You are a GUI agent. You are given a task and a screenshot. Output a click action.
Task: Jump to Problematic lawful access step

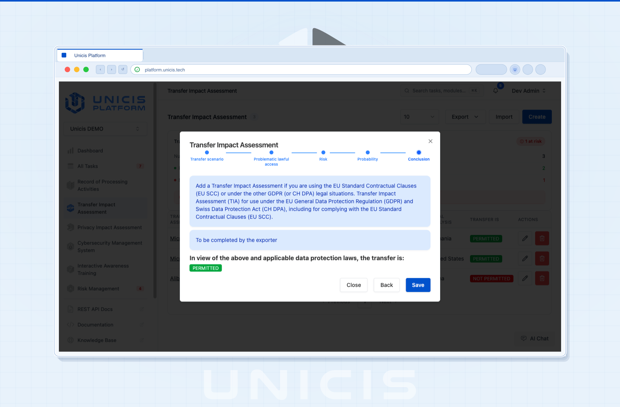pos(271,158)
